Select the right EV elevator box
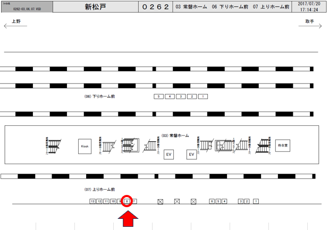Image resolution: width=329 pixels, height=230 pixels. coord(191,154)
